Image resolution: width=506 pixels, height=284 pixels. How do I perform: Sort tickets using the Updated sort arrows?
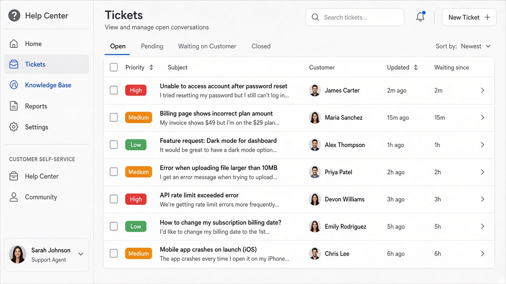point(415,67)
